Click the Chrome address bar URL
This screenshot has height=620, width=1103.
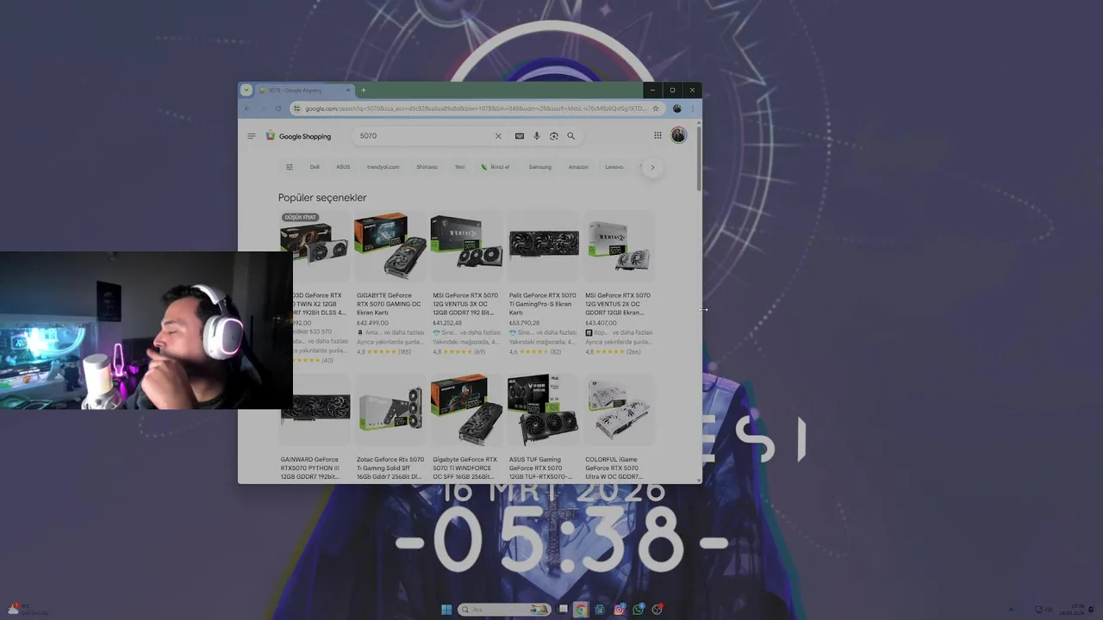pyautogui.click(x=474, y=108)
